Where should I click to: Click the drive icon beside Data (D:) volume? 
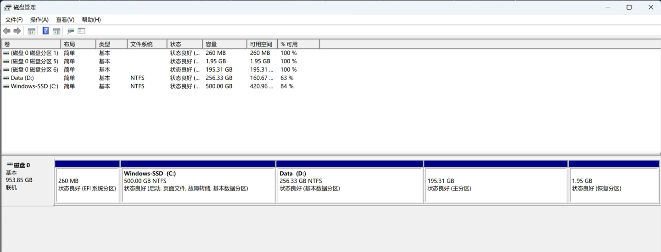[6, 78]
